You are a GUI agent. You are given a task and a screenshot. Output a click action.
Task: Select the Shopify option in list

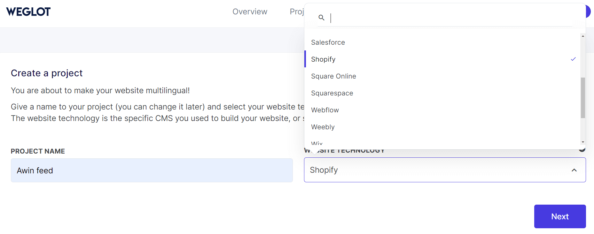tap(442, 59)
